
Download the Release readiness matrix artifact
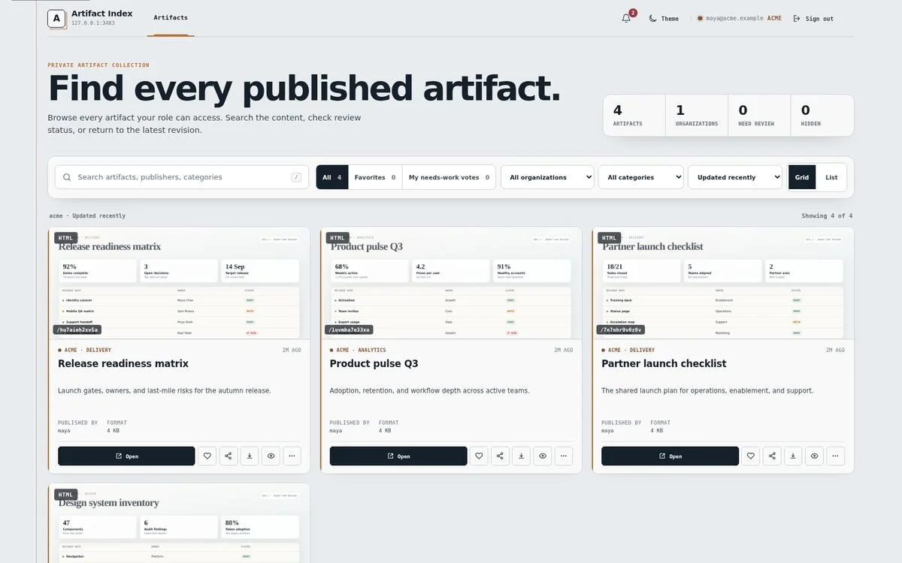pos(250,456)
